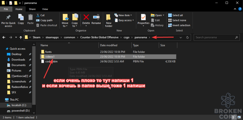Select the PBIN file row

coord(108,61)
